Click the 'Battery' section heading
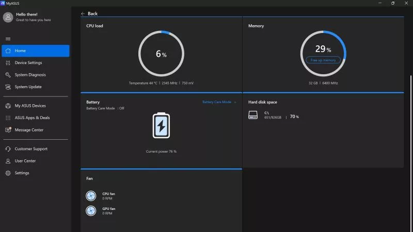Screen dimensions: 413x232 click(x=93, y=102)
